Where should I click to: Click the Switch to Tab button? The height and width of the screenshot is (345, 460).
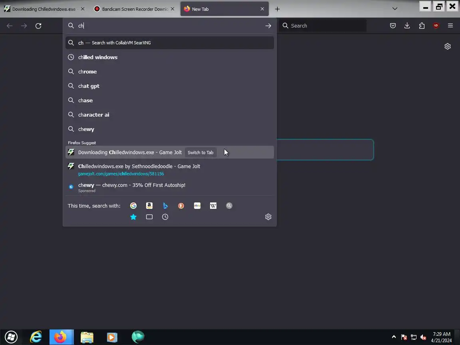pos(200,153)
